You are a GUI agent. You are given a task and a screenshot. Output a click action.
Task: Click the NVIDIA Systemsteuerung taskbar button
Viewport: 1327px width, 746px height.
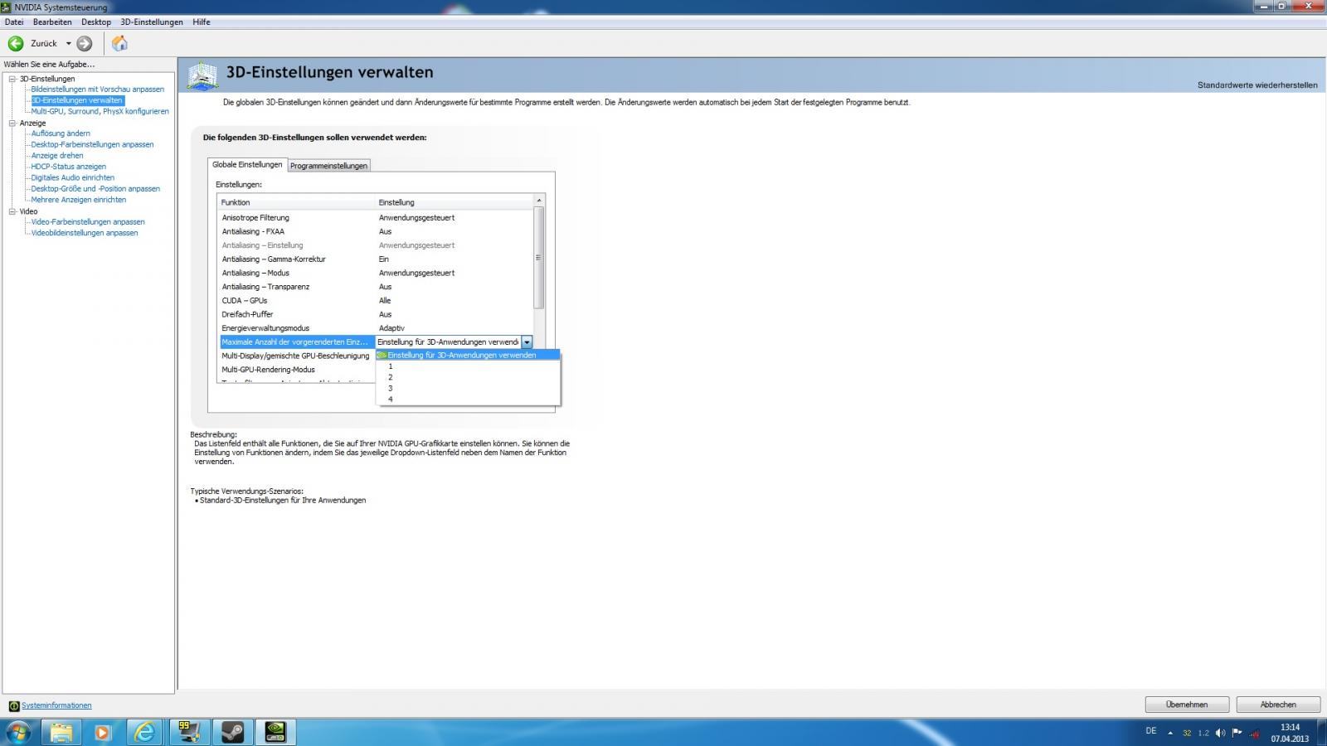(x=275, y=733)
